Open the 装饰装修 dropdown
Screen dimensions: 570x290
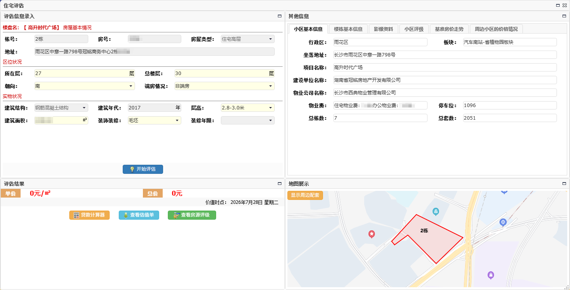pyautogui.click(x=177, y=121)
